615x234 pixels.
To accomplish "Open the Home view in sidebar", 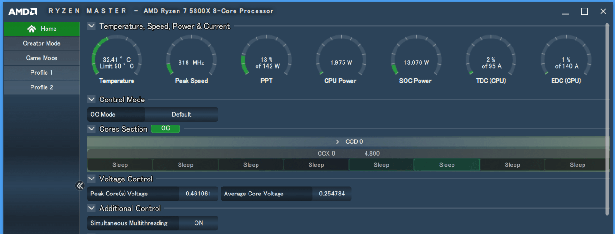I will 42,29.
